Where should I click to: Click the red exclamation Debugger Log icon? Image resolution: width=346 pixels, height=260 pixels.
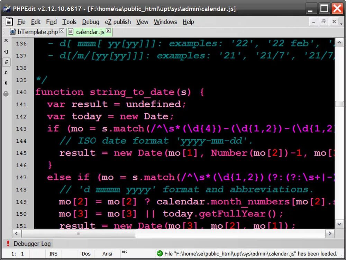(x=8, y=243)
